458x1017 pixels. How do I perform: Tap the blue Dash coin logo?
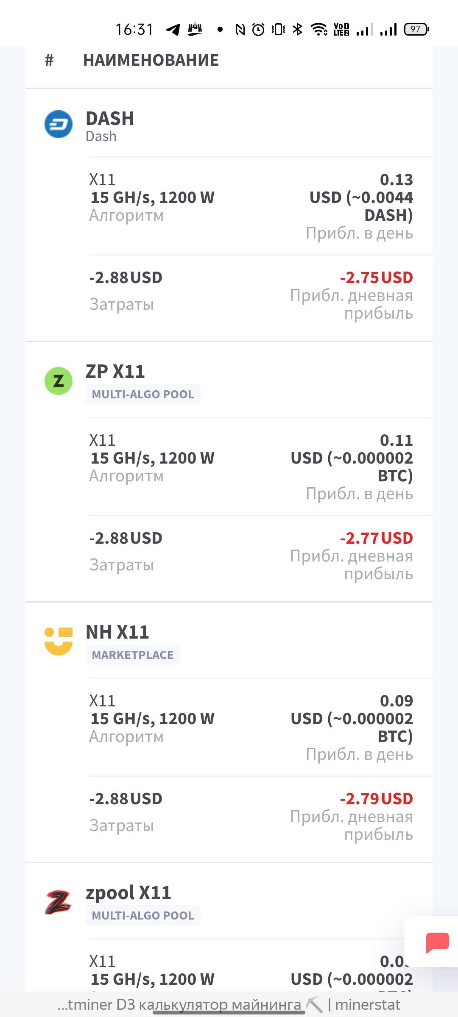pos(59,124)
